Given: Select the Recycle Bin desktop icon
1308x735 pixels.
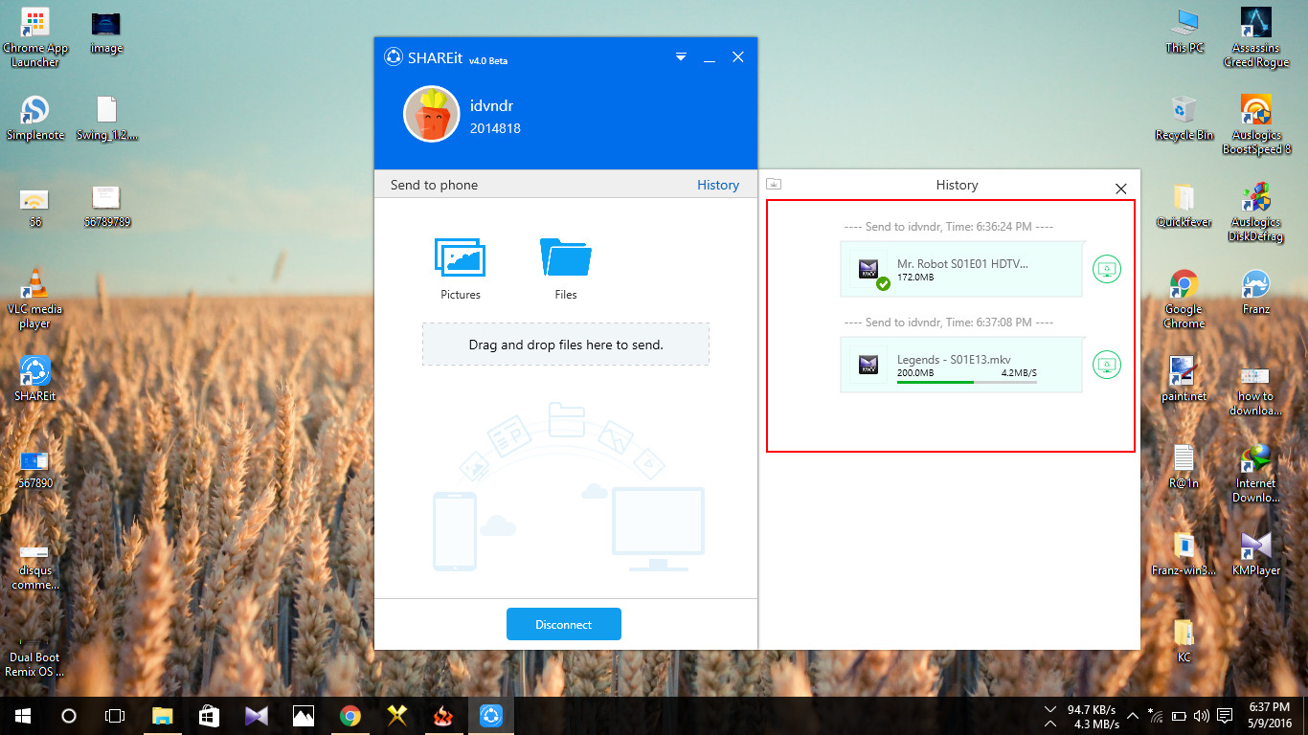Looking at the screenshot, I should [x=1184, y=118].
